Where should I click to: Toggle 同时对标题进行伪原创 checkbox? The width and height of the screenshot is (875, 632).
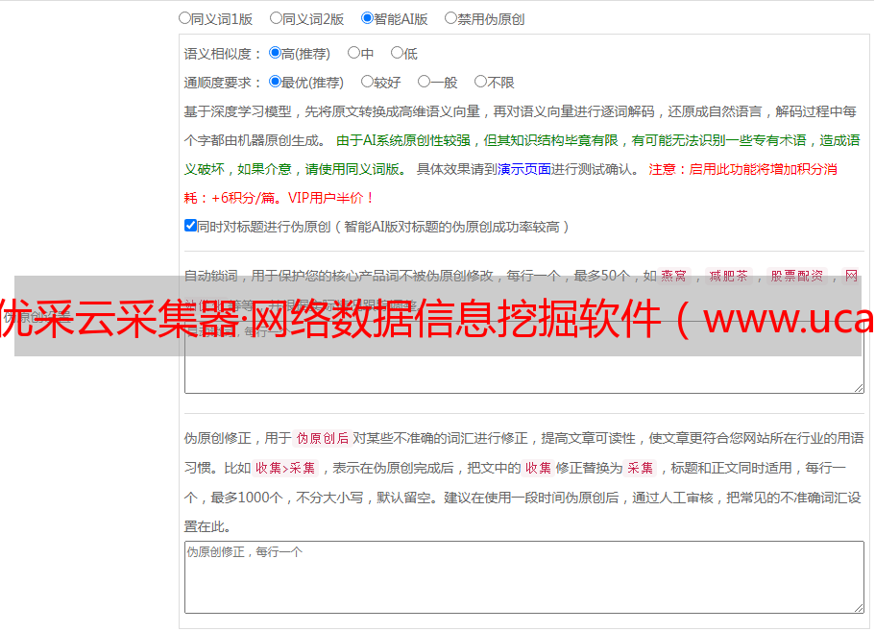pyautogui.click(x=190, y=226)
